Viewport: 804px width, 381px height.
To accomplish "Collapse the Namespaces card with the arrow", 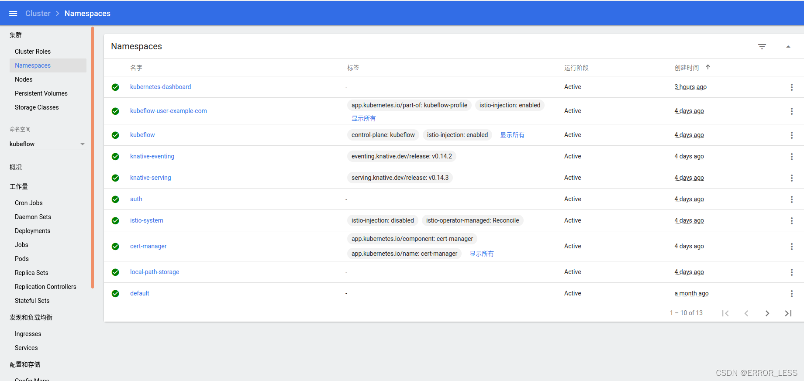I will click(x=788, y=47).
